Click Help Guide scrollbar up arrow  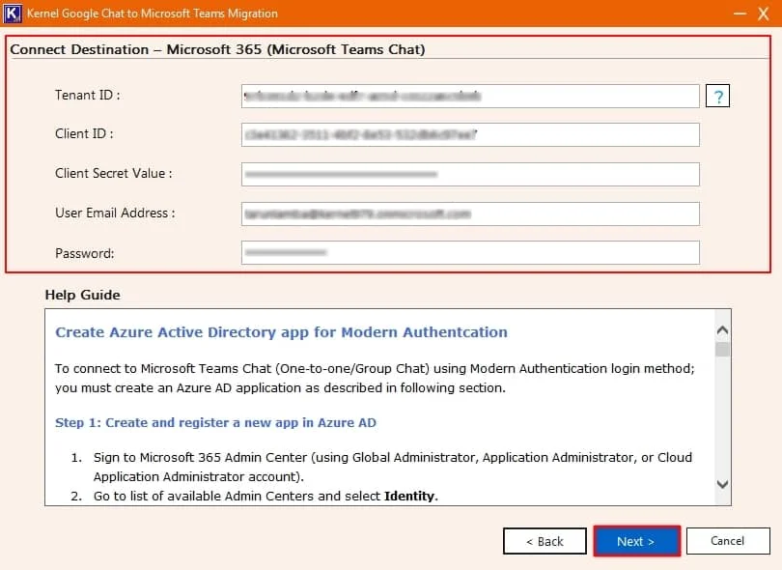click(x=722, y=329)
